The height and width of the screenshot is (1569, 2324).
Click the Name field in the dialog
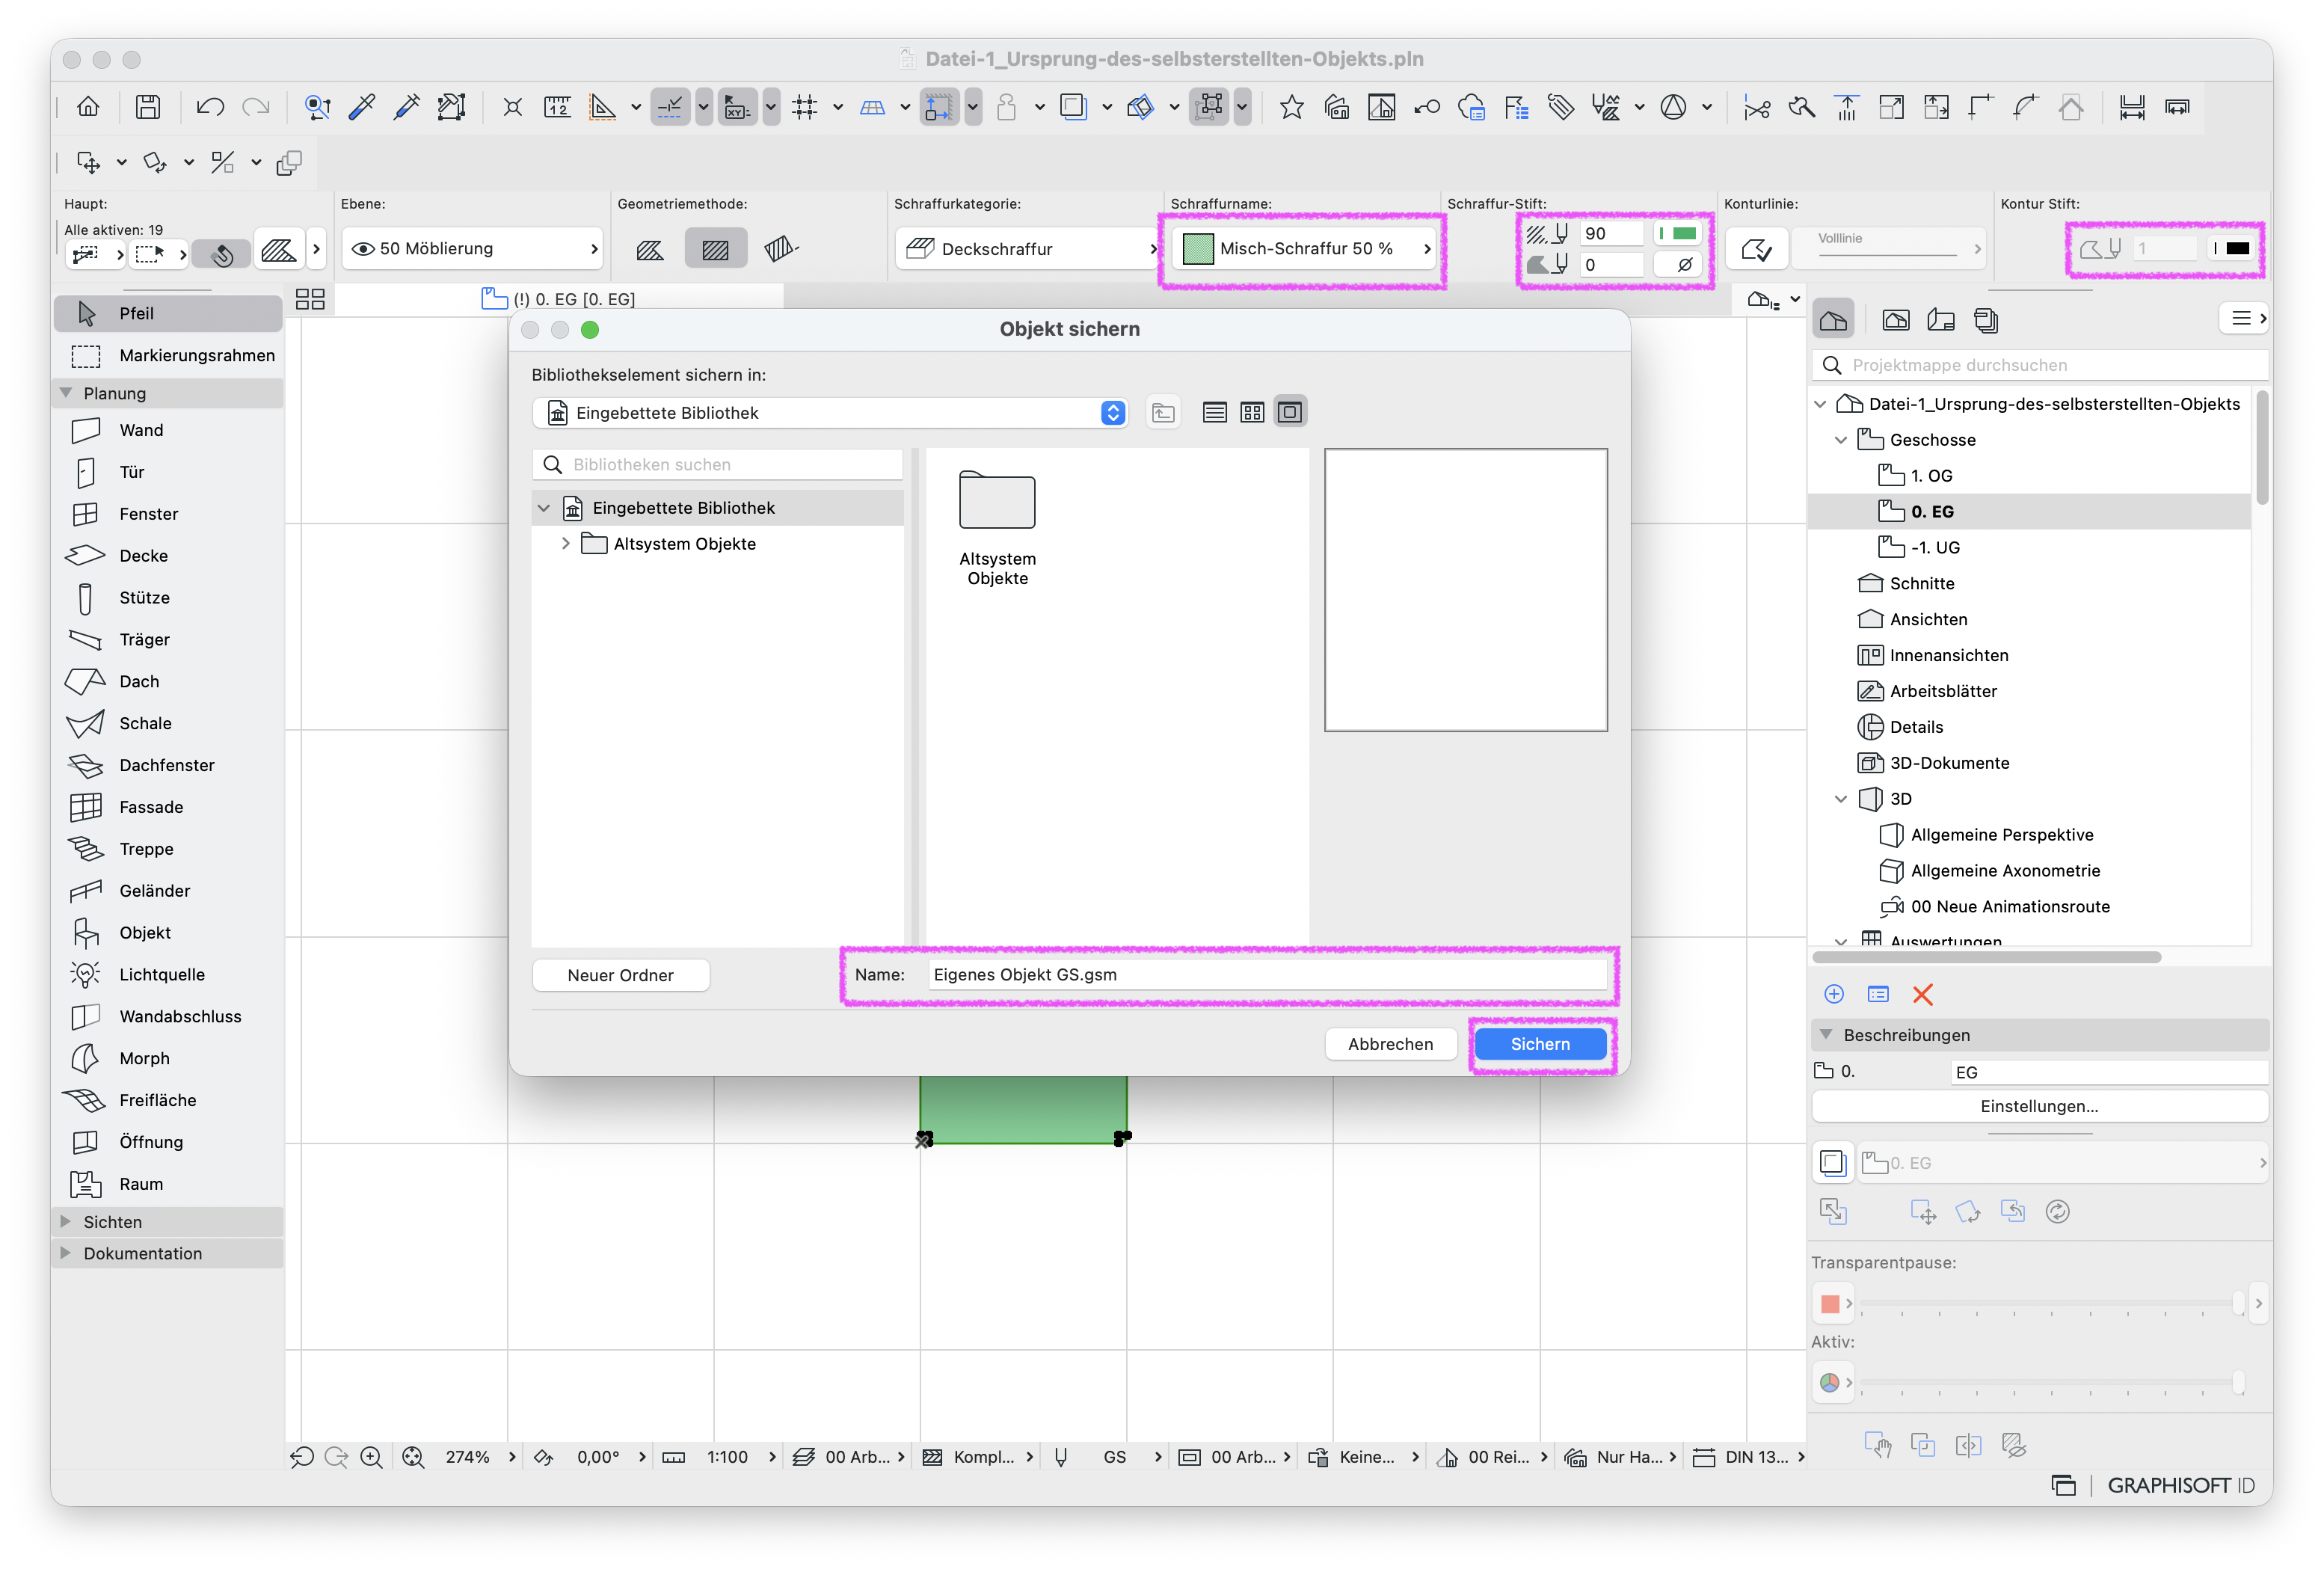pos(1267,975)
